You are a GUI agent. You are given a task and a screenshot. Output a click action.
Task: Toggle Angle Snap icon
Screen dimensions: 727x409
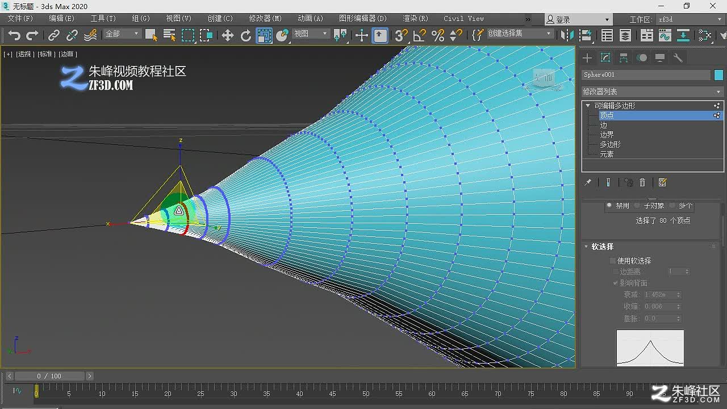[x=420, y=35]
